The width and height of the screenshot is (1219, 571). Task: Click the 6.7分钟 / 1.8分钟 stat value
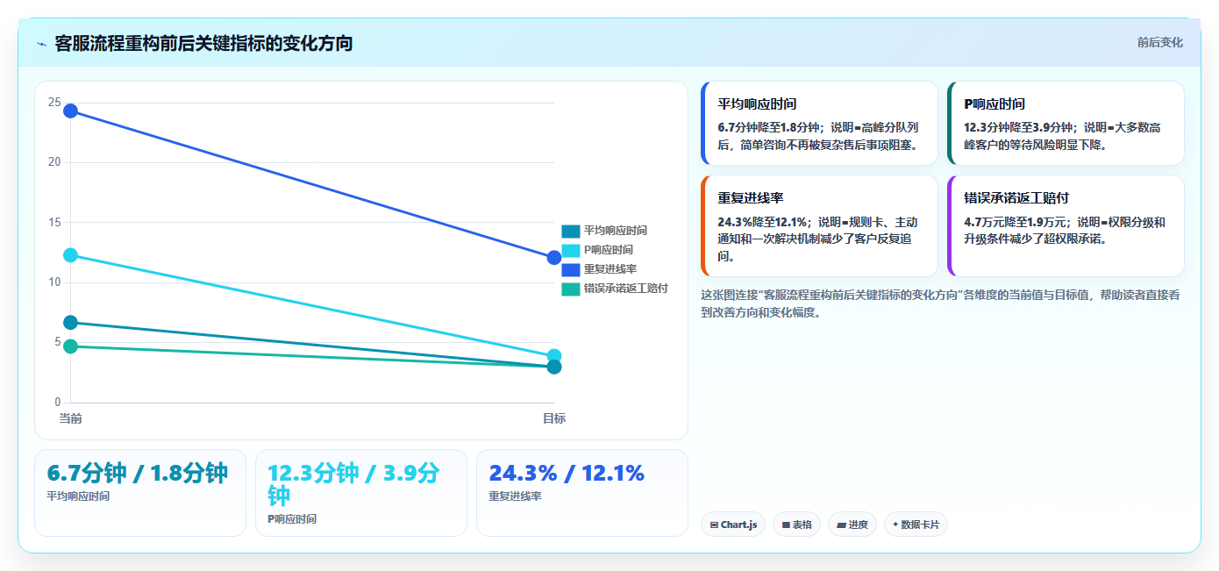(x=138, y=474)
